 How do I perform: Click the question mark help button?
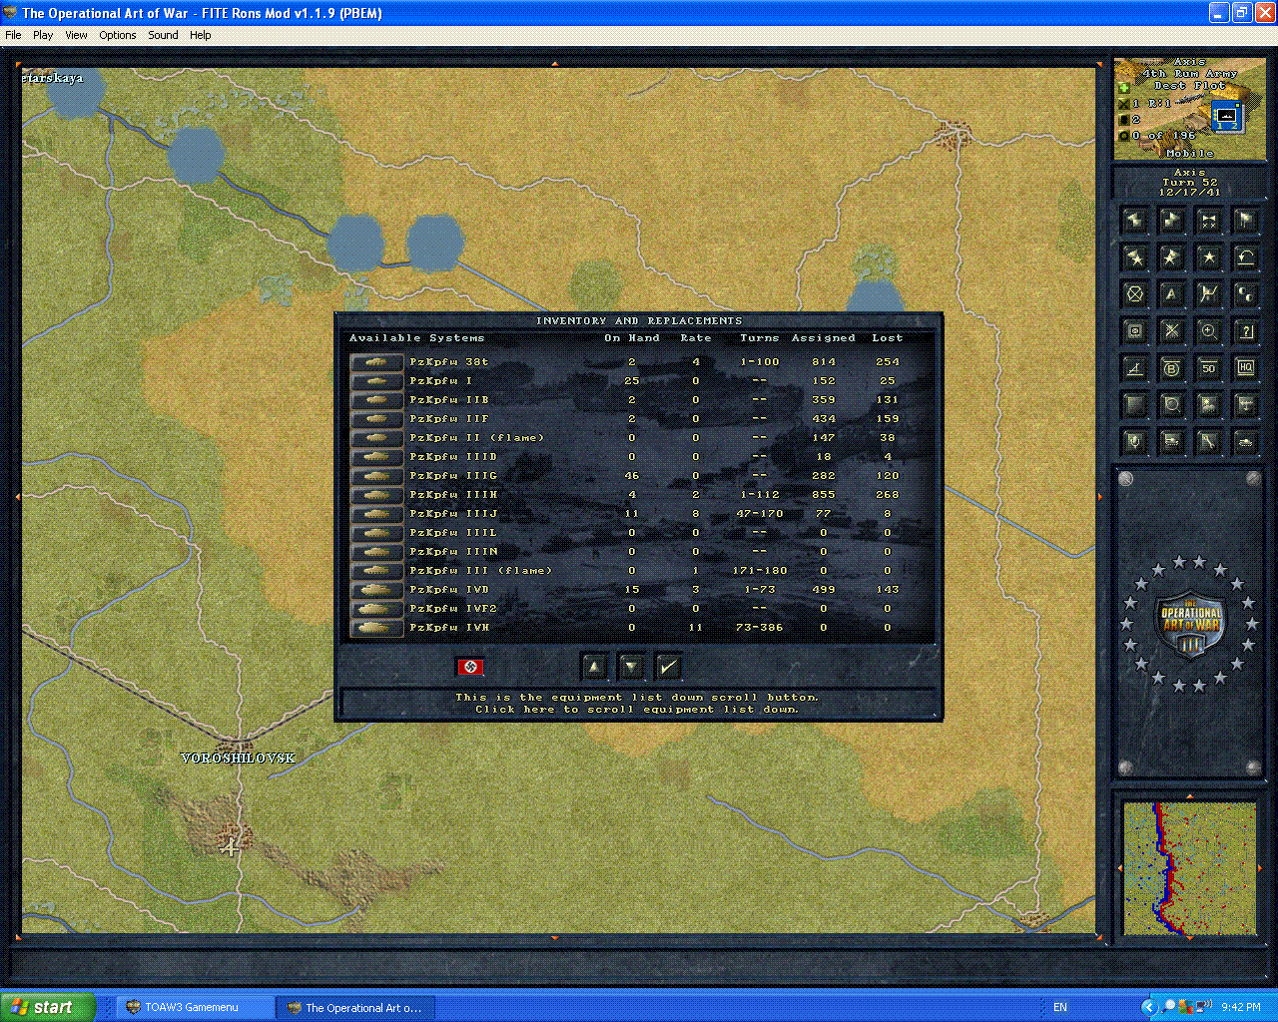click(x=1245, y=331)
